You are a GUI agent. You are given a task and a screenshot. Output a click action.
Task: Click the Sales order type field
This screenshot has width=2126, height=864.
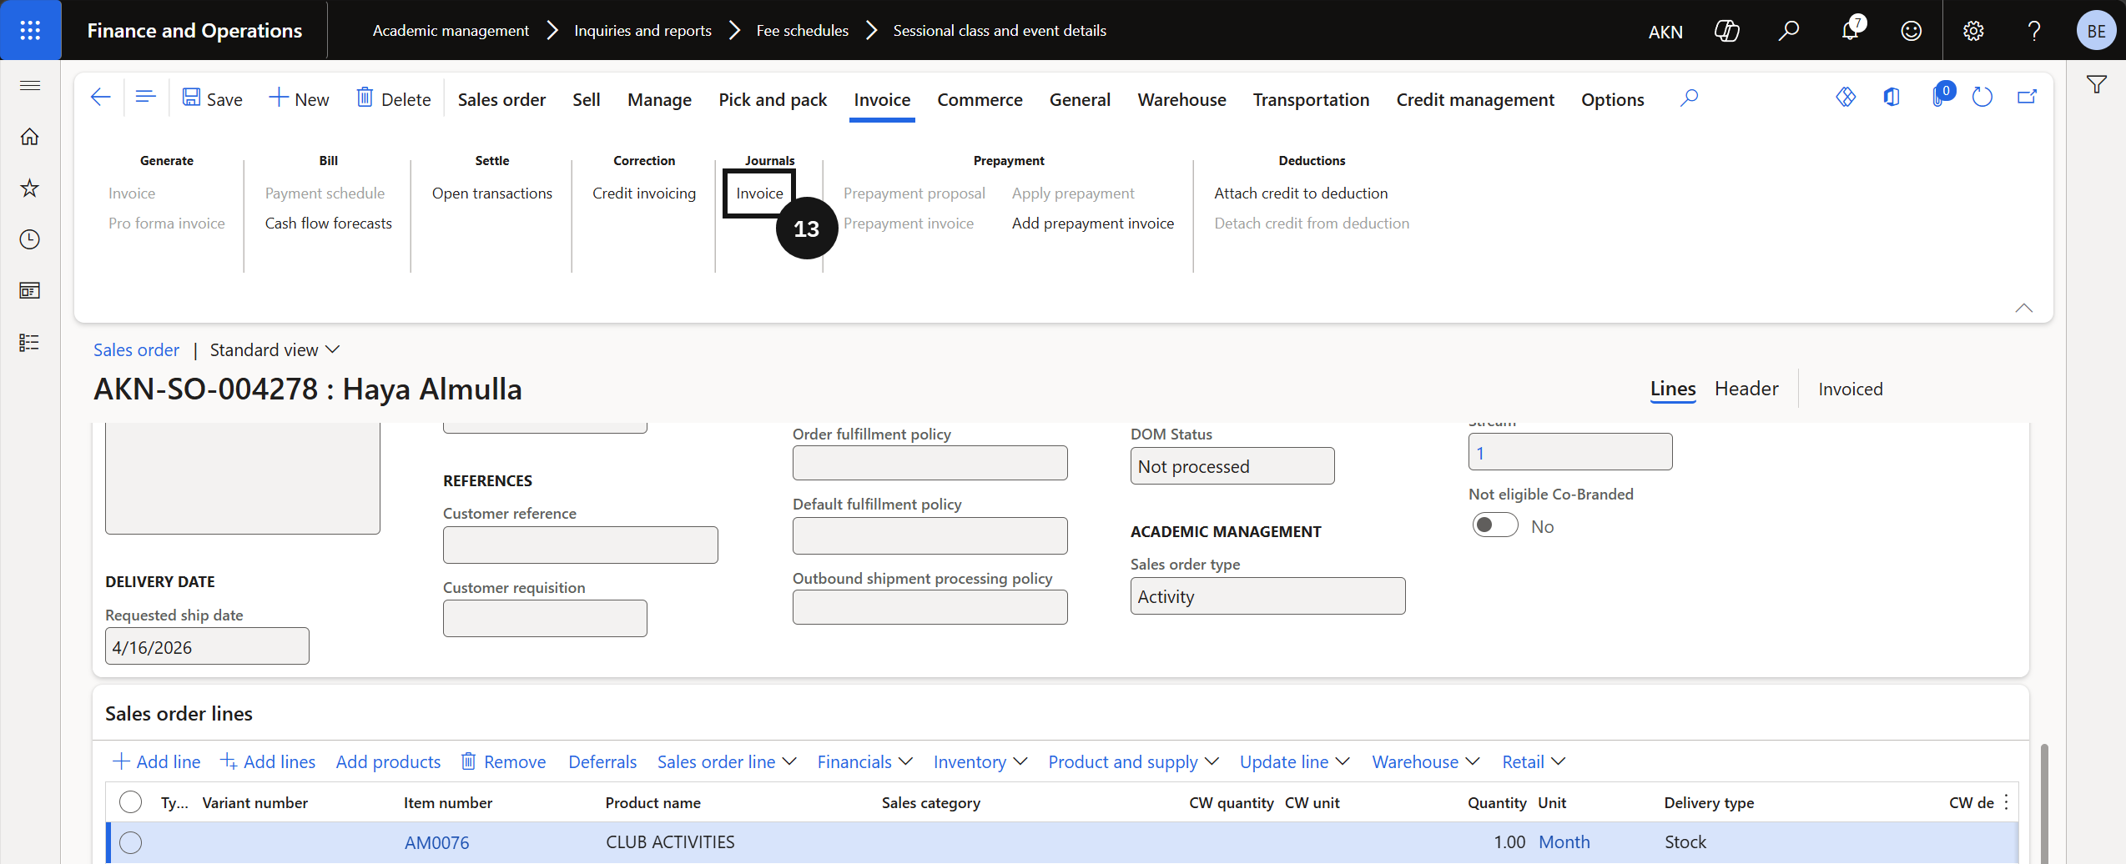[1267, 596]
